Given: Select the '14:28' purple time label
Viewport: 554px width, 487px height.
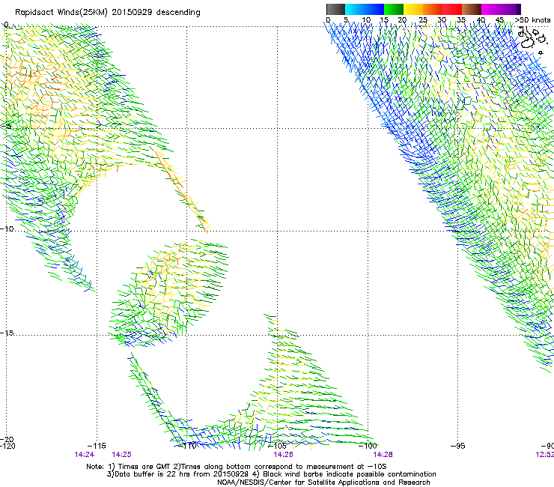Looking at the screenshot, I should pos(383,455).
